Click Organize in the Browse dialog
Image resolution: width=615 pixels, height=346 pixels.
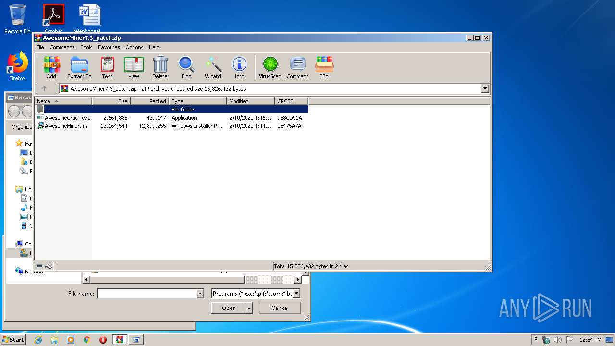(x=22, y=127)
